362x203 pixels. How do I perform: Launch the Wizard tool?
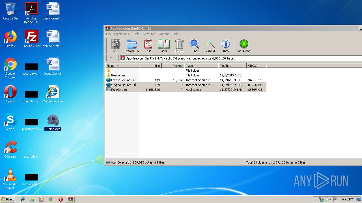210,46
